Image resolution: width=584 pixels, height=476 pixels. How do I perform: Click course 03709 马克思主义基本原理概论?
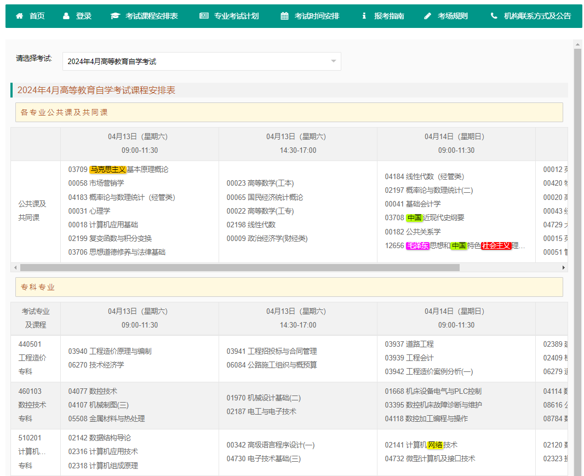(x=118, y=170)
